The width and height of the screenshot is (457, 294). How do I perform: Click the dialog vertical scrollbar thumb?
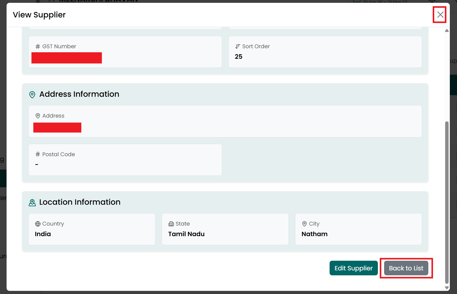[x=447, y=202]
